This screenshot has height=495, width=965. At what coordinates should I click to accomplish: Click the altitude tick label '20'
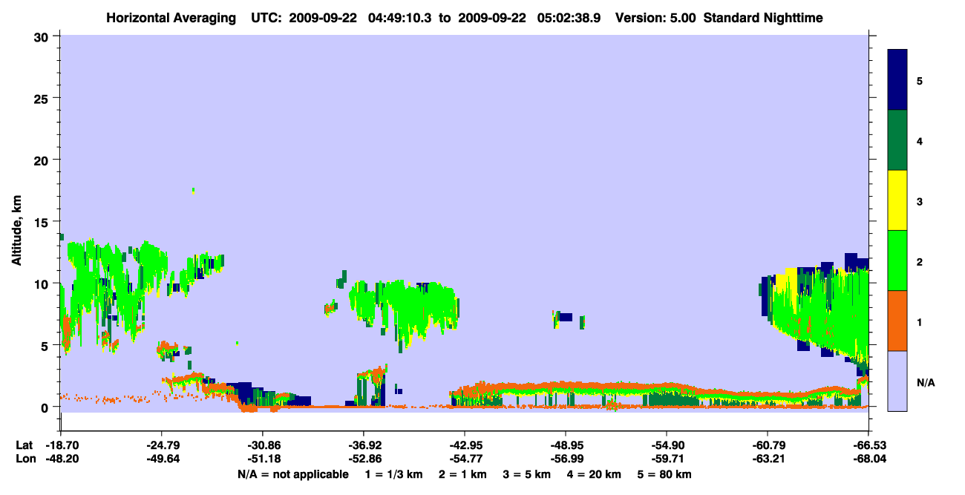43,160
